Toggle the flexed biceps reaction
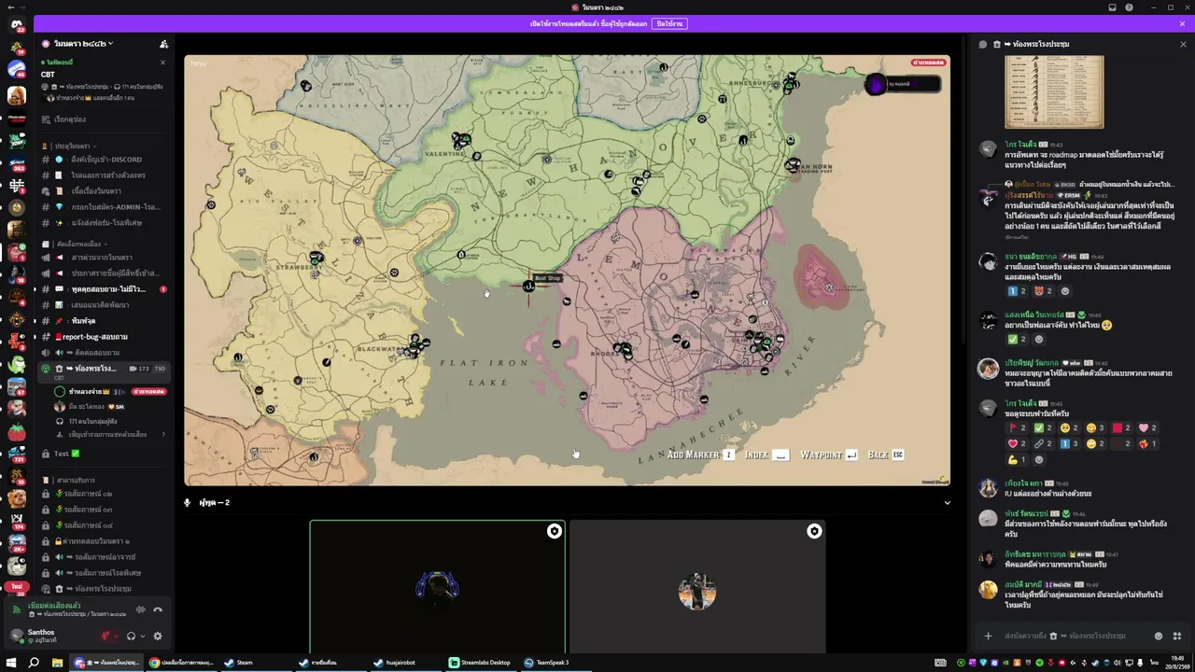Viewport: 1195px width, 672px height. (x=1018, y=460)
